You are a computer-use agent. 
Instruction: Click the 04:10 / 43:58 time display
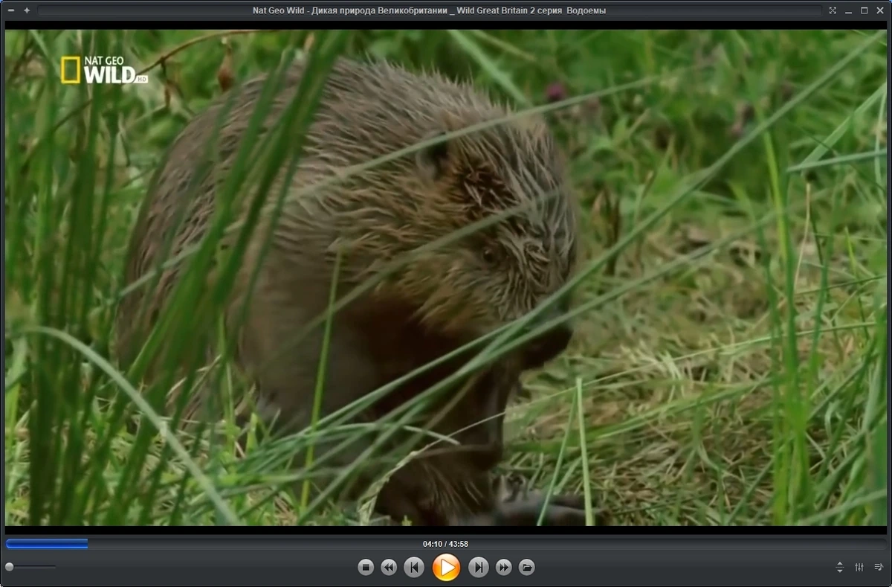[445, 544]
